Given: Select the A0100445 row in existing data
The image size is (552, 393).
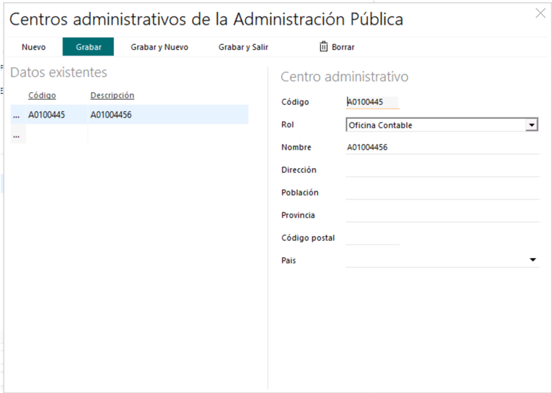Looking at the screenshot, I should coord(47,115).
